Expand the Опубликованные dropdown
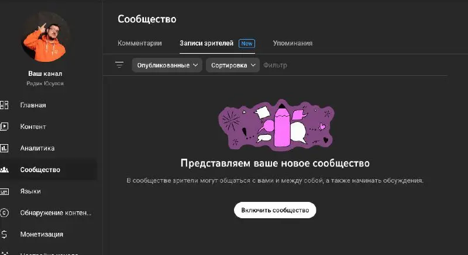The image size is (468, 255). coord(167,65)
